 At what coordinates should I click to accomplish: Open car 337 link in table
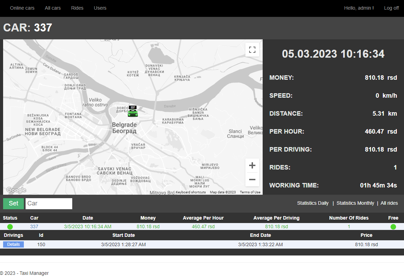tap(34, 226)
